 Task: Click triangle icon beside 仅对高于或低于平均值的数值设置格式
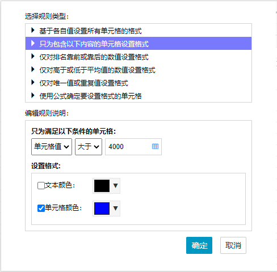pyautogui.click(x=33, y=69)
